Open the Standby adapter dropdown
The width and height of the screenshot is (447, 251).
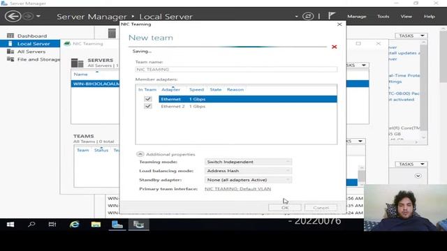[x=248, y=180]
